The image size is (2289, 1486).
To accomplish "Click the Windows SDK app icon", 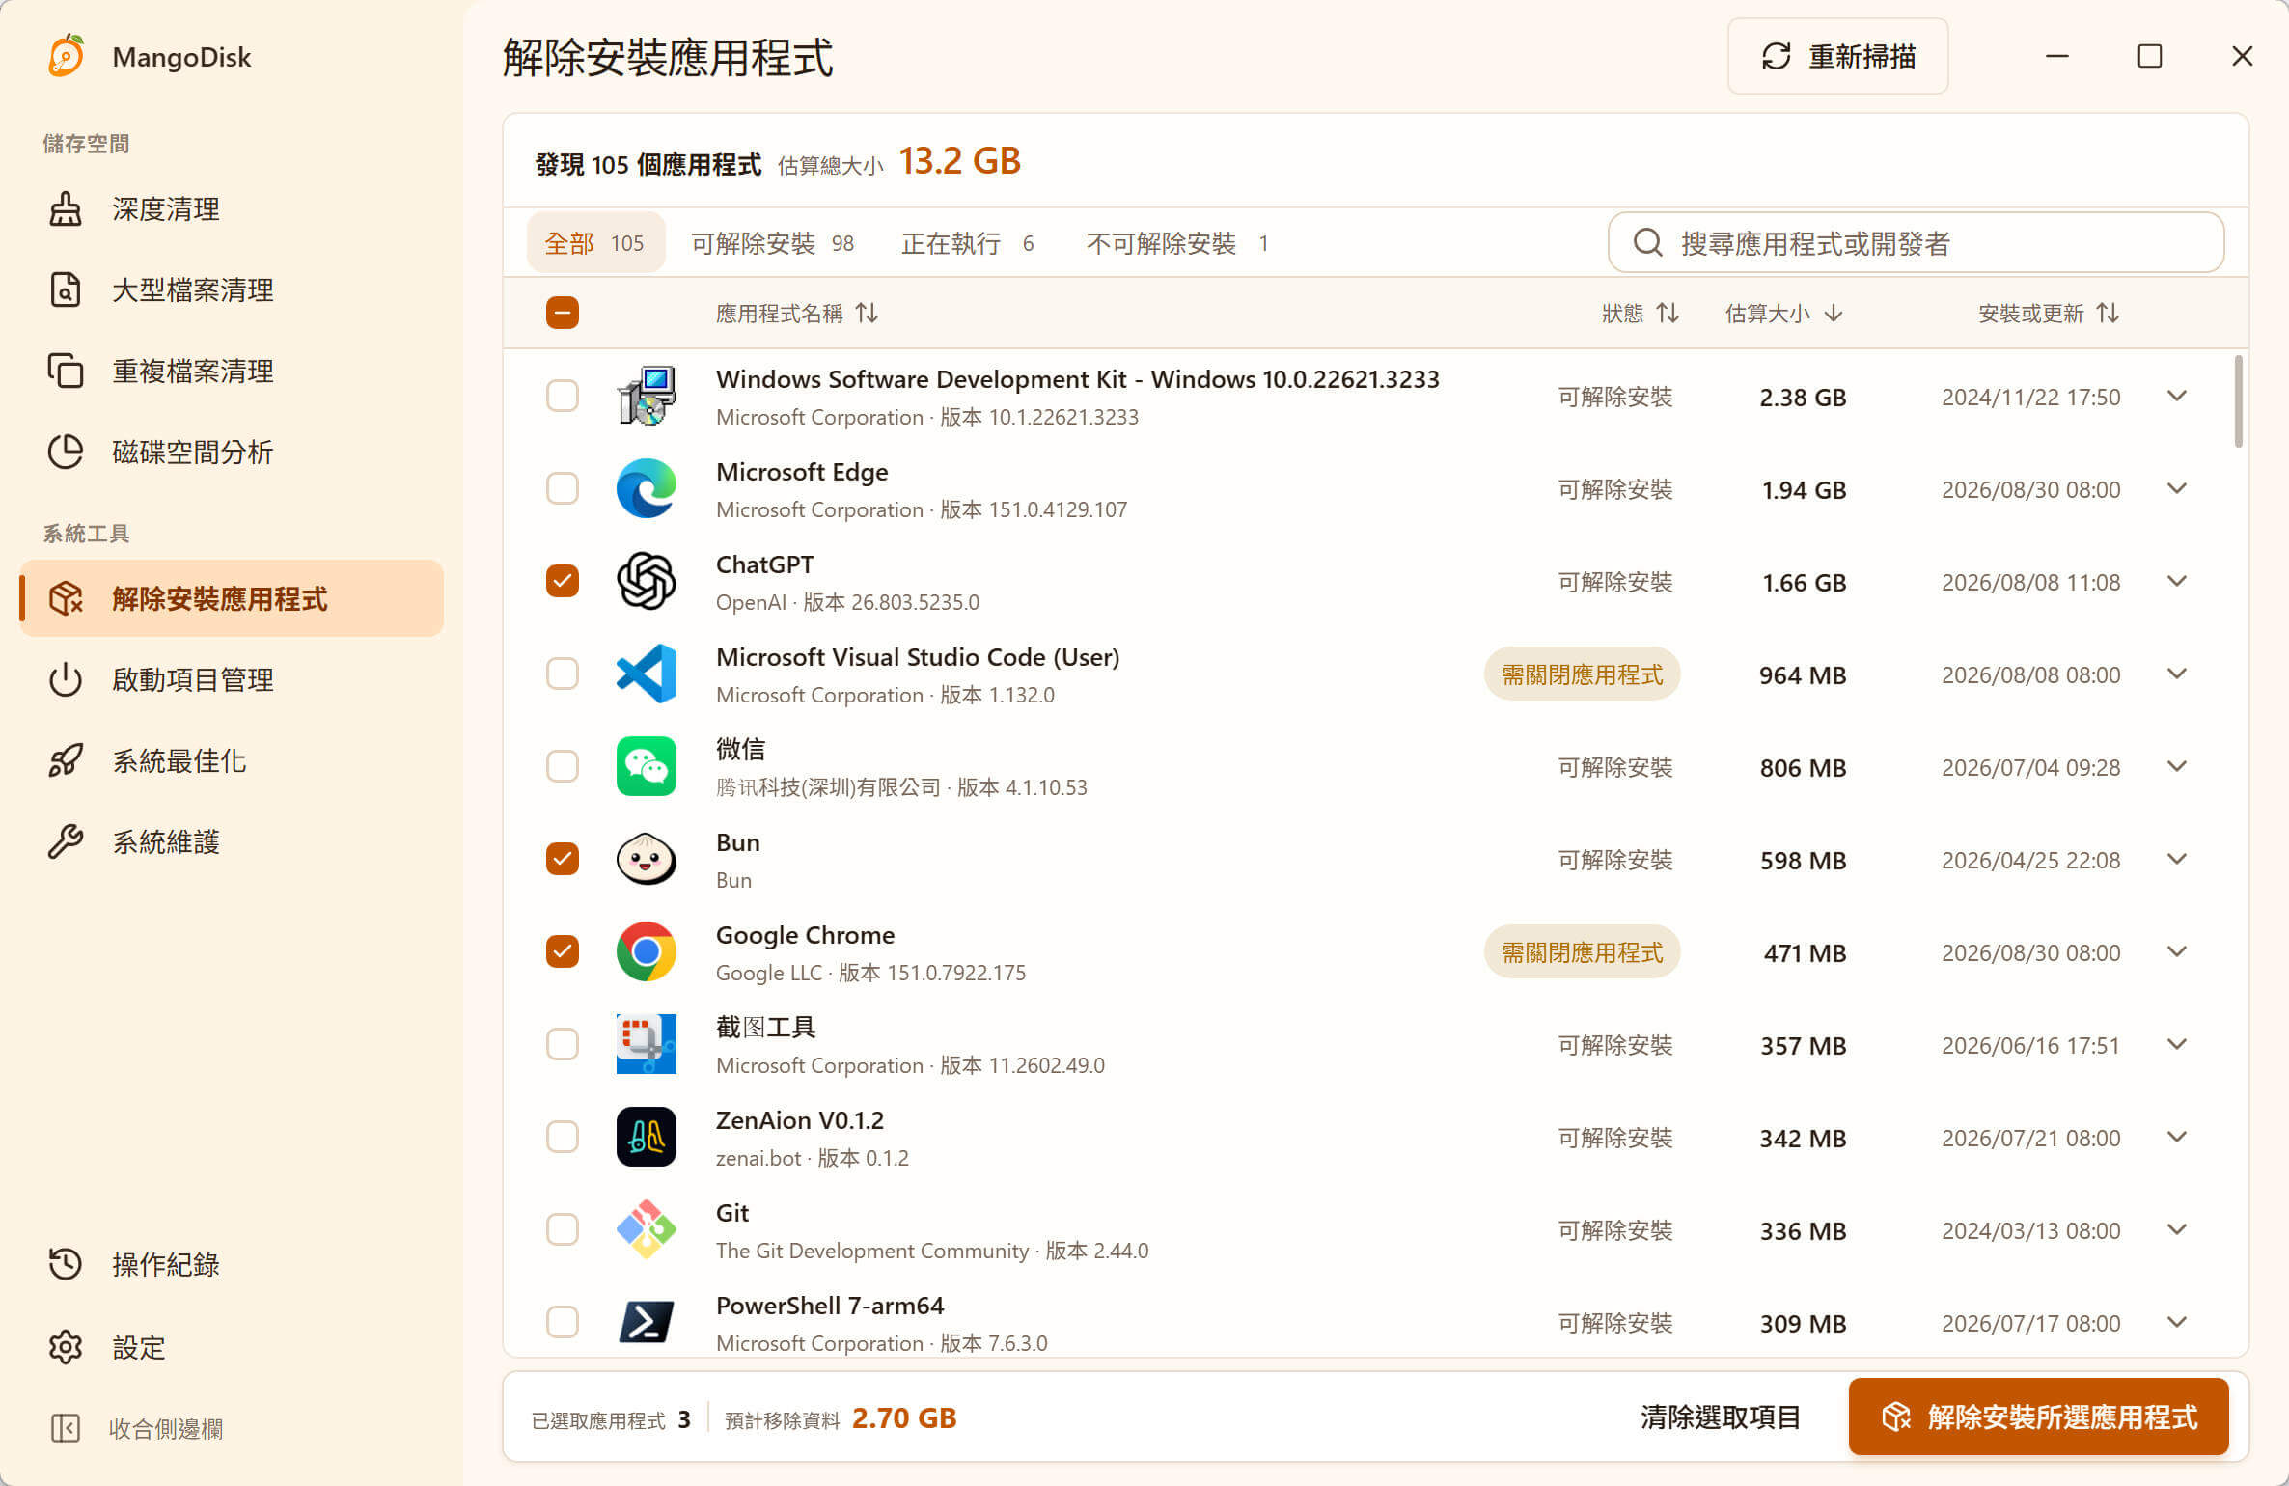I will (647, 396).
